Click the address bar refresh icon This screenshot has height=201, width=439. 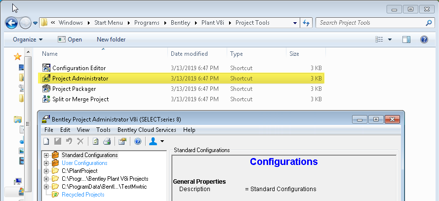point(306,23)
